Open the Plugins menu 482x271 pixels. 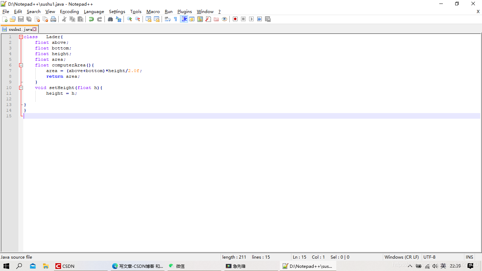[185, 12]
